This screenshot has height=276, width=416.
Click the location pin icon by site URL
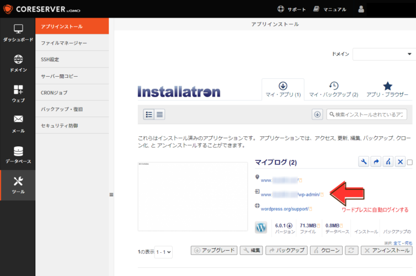pos(257,177)
